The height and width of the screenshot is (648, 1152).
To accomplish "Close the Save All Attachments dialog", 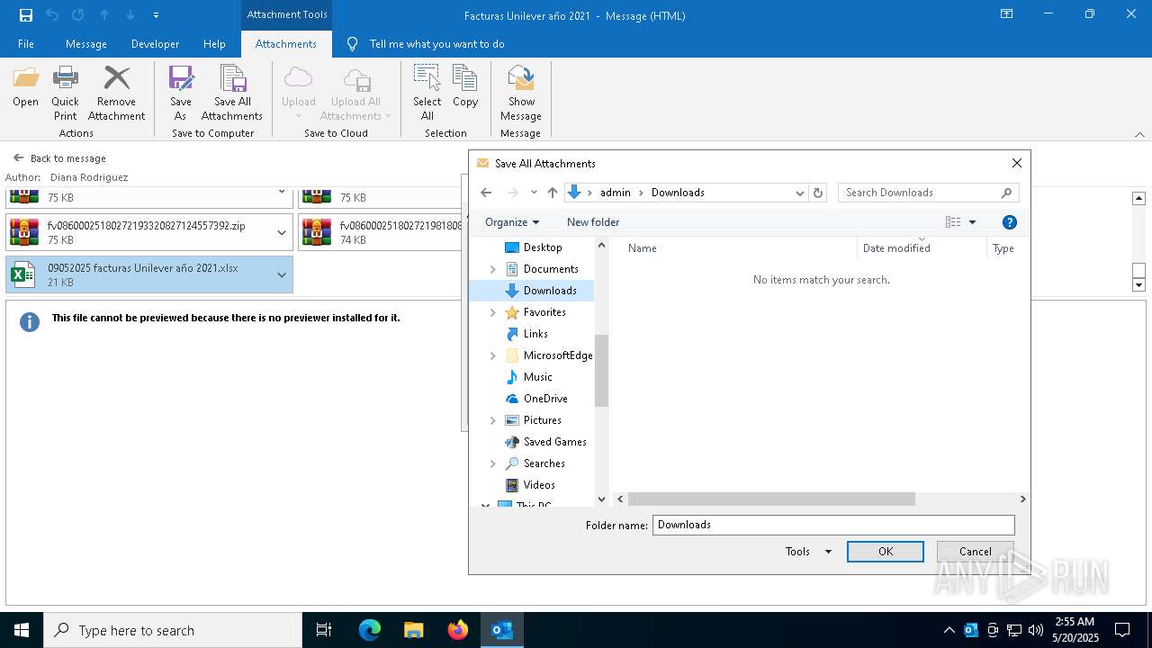I will click(1017, 164).
